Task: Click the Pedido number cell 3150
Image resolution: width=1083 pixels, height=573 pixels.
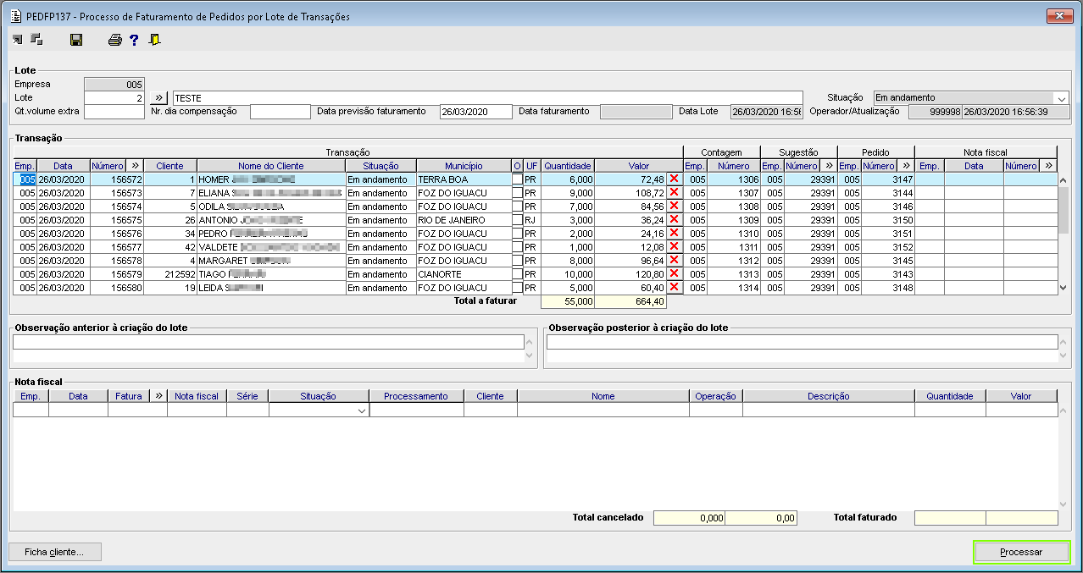Action: coord(888,220)
